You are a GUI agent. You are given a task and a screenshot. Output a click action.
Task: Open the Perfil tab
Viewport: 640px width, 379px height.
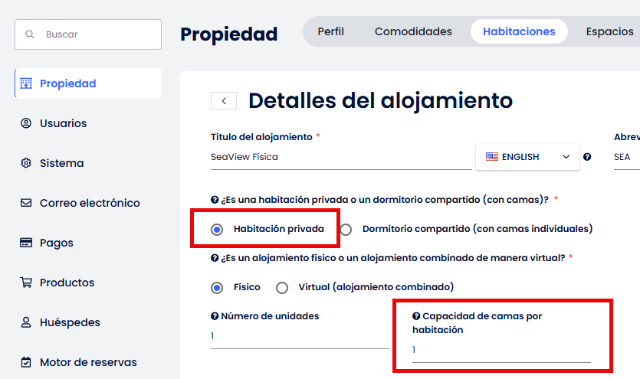coord(330,32)
